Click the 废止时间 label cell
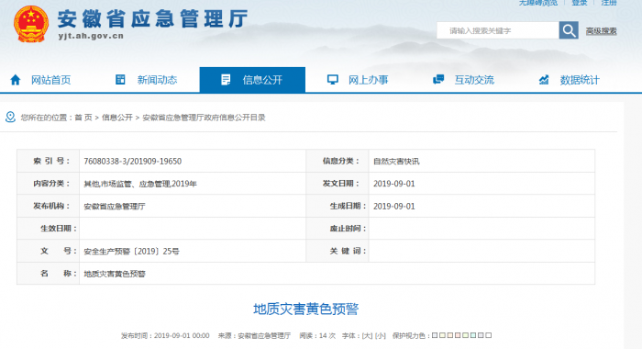Viewport: 642px width, 349px height. [x=338, y=229]
